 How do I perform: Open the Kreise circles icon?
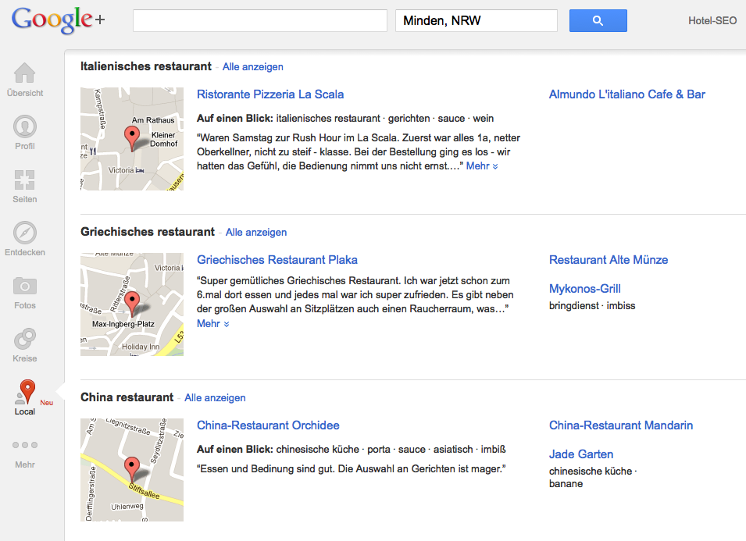(25, 339)
